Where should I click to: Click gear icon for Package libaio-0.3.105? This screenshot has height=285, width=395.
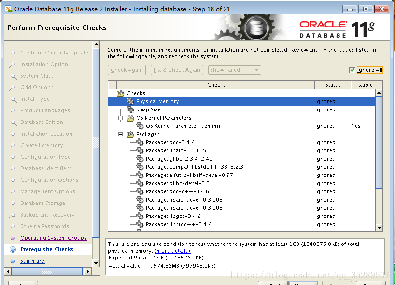click(140, 150)
